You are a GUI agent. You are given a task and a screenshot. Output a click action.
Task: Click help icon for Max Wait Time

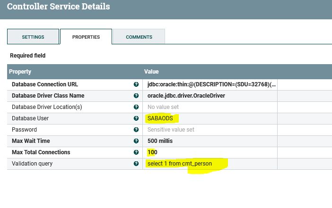(136, 141)
